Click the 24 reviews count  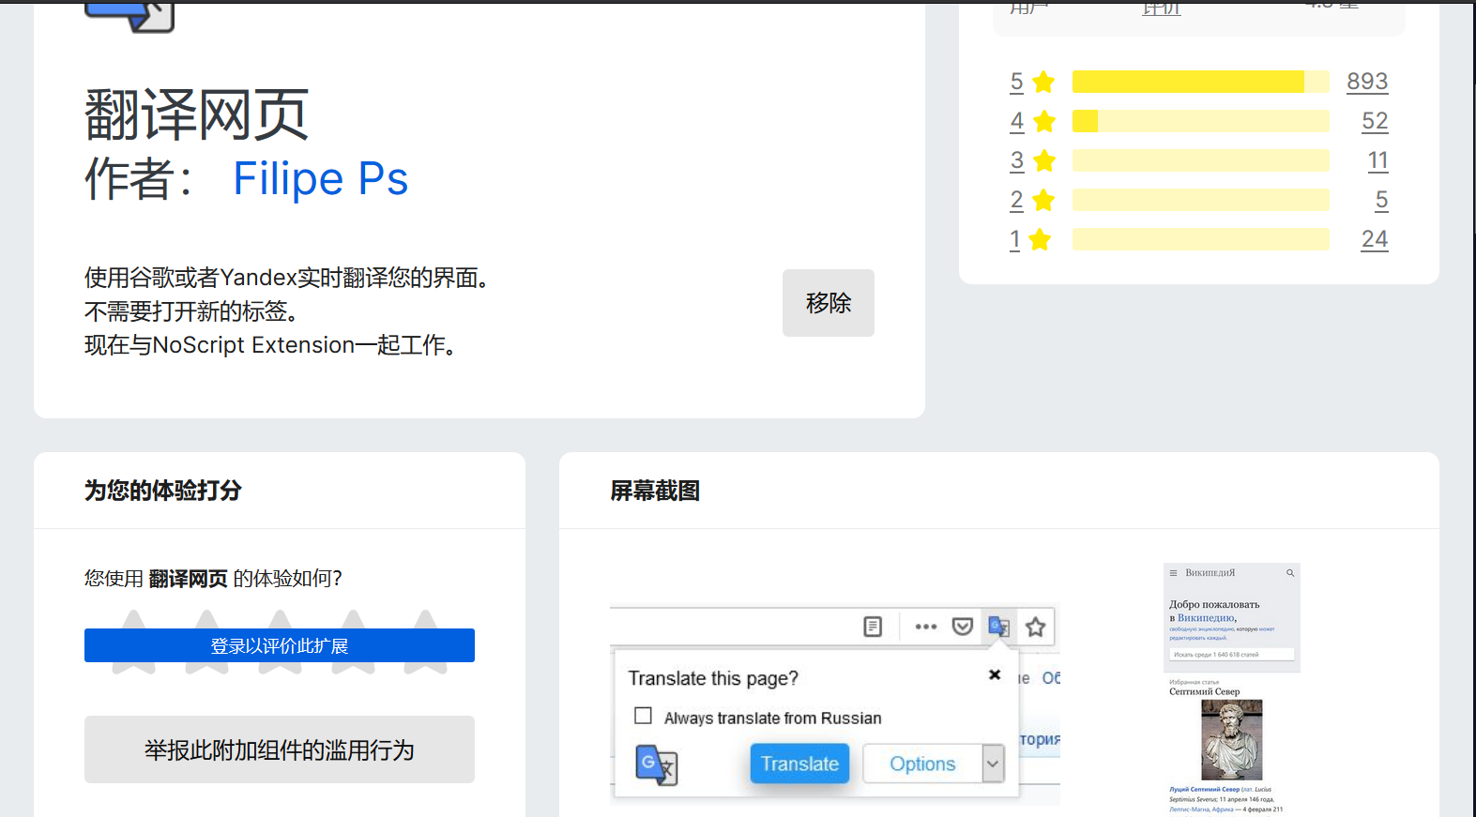pyautogui.click(x=1375, y=239)
